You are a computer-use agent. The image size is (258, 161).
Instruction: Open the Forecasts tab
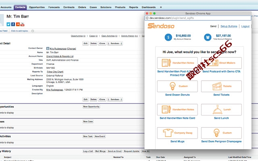point(54,7)
